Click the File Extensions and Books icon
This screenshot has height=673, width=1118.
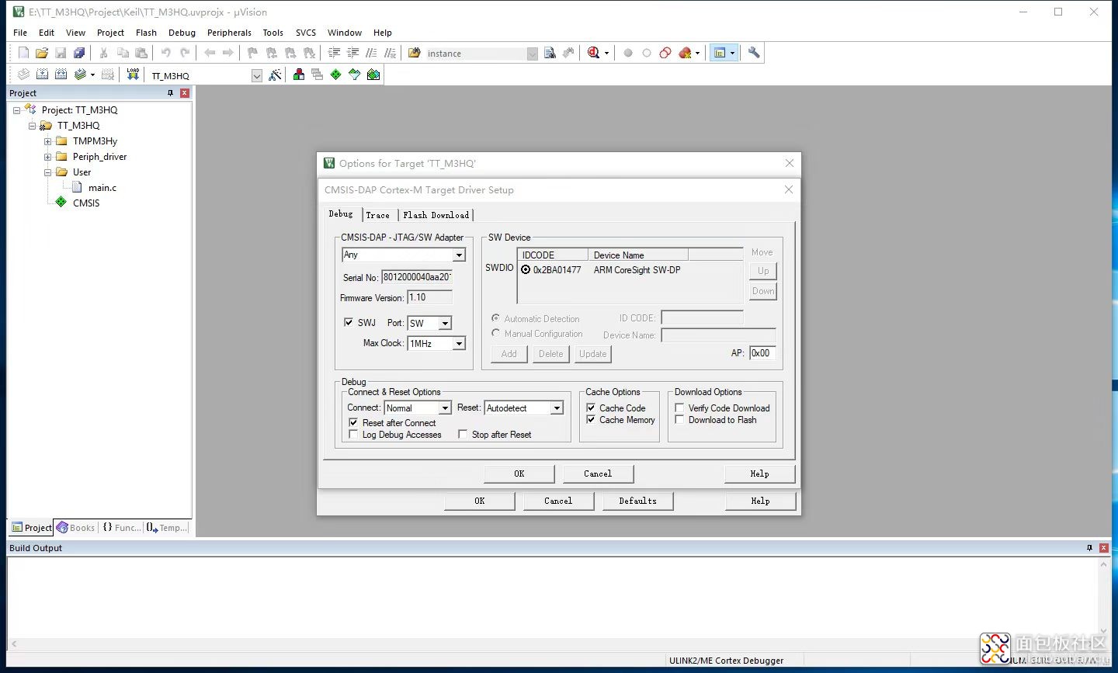pyautogui.click(x=298, y=75)
